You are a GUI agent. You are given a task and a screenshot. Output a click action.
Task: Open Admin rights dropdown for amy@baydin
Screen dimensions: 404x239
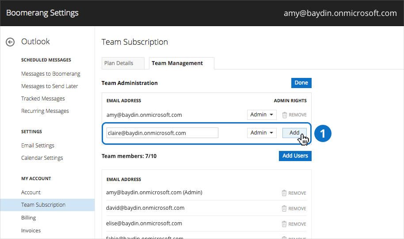pyautogui.click(x=262, y=115)
